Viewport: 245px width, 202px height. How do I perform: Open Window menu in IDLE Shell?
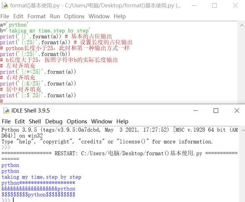[x=101, y=121]
